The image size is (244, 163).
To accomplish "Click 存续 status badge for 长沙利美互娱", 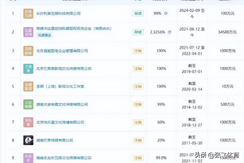I will coord(138,13).
